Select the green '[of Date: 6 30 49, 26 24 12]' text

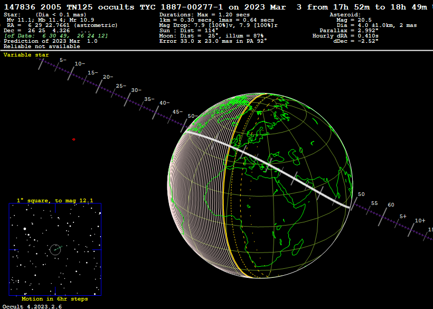click(56, 36)
